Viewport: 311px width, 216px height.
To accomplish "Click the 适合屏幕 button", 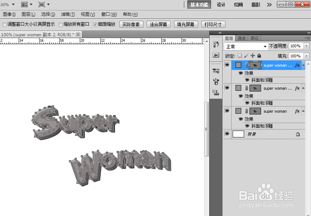I will tap(159, 24).
